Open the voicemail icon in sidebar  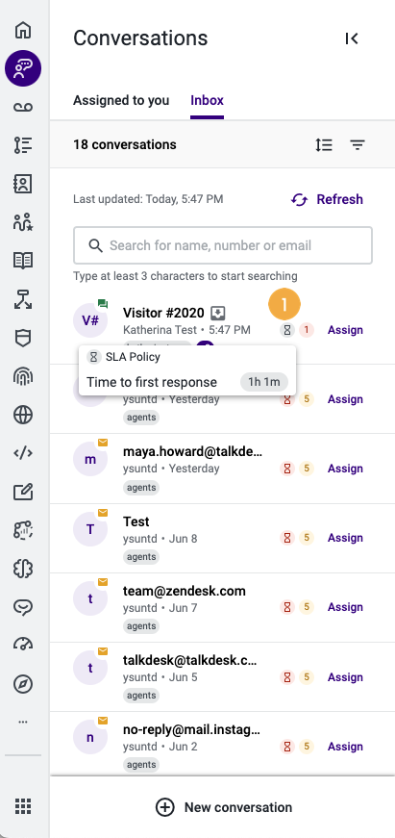pos(23,108)
